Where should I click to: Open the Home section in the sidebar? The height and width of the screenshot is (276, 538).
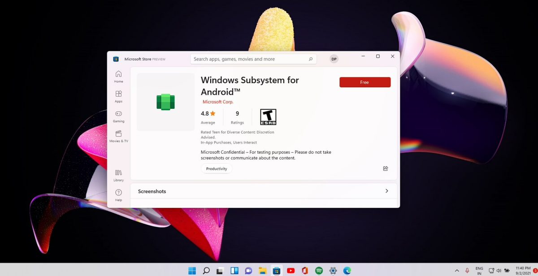[118, 77]
